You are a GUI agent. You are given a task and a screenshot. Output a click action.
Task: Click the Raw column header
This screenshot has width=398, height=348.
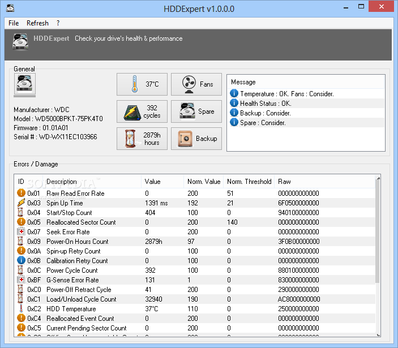point(284,182)
